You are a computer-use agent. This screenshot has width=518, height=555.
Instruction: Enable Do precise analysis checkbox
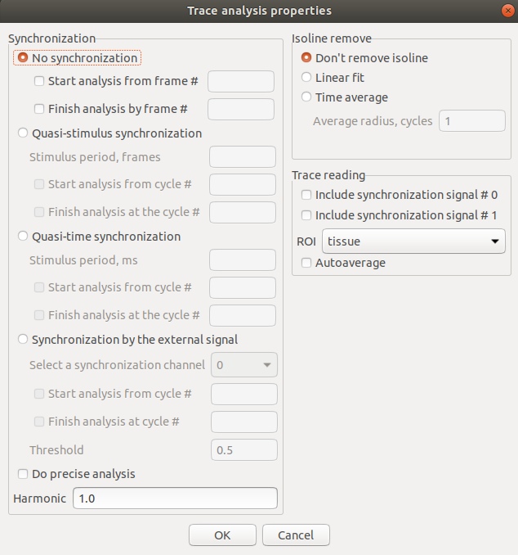coord(23,474)
